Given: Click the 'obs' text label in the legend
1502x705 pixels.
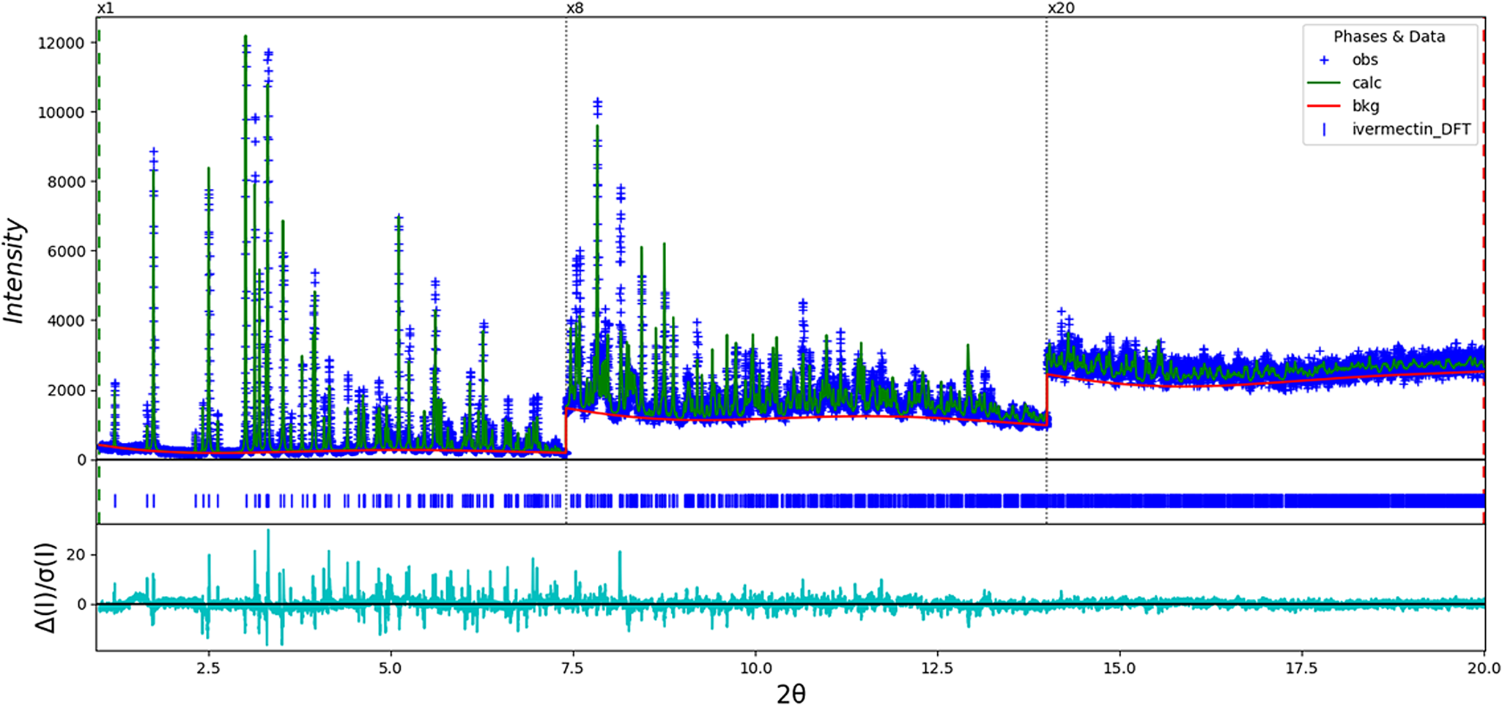Looking at the screenshot, I should [1364, 60].
